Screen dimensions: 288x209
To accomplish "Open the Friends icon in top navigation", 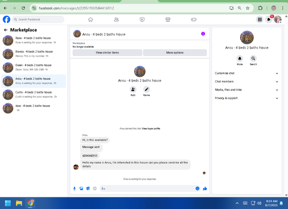I will click(116, 20).
